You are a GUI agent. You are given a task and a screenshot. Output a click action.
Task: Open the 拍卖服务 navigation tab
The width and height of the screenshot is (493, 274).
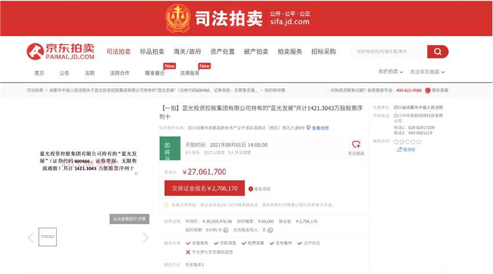coord(290,52)
